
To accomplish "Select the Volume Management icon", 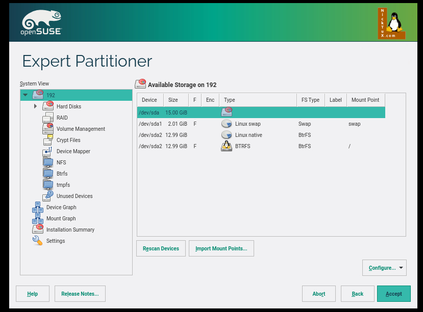I will pyautogui.click(x=48, y=129).
